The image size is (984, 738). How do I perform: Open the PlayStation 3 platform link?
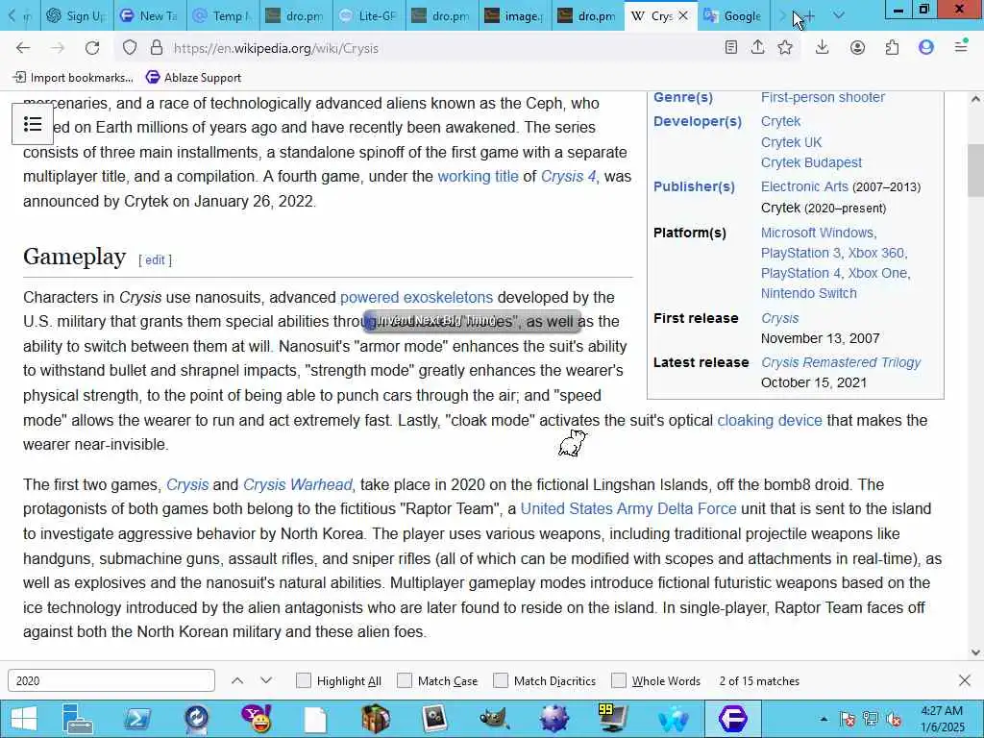tap(800, 253)
